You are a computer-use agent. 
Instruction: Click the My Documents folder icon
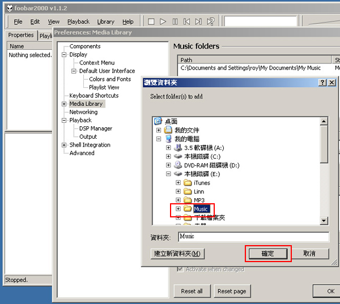pos(168,130)
